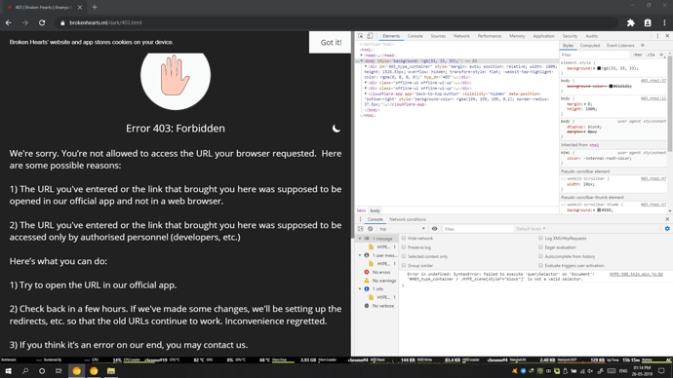Go forward using the browser arrow

click(25, 22)
